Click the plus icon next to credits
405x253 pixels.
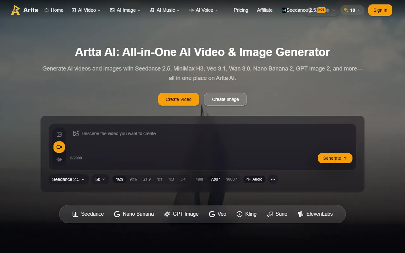tap(359, 10)
